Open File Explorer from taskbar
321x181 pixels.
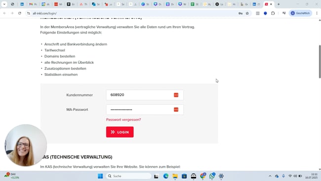pyautogui.click(x=175, y=176)
